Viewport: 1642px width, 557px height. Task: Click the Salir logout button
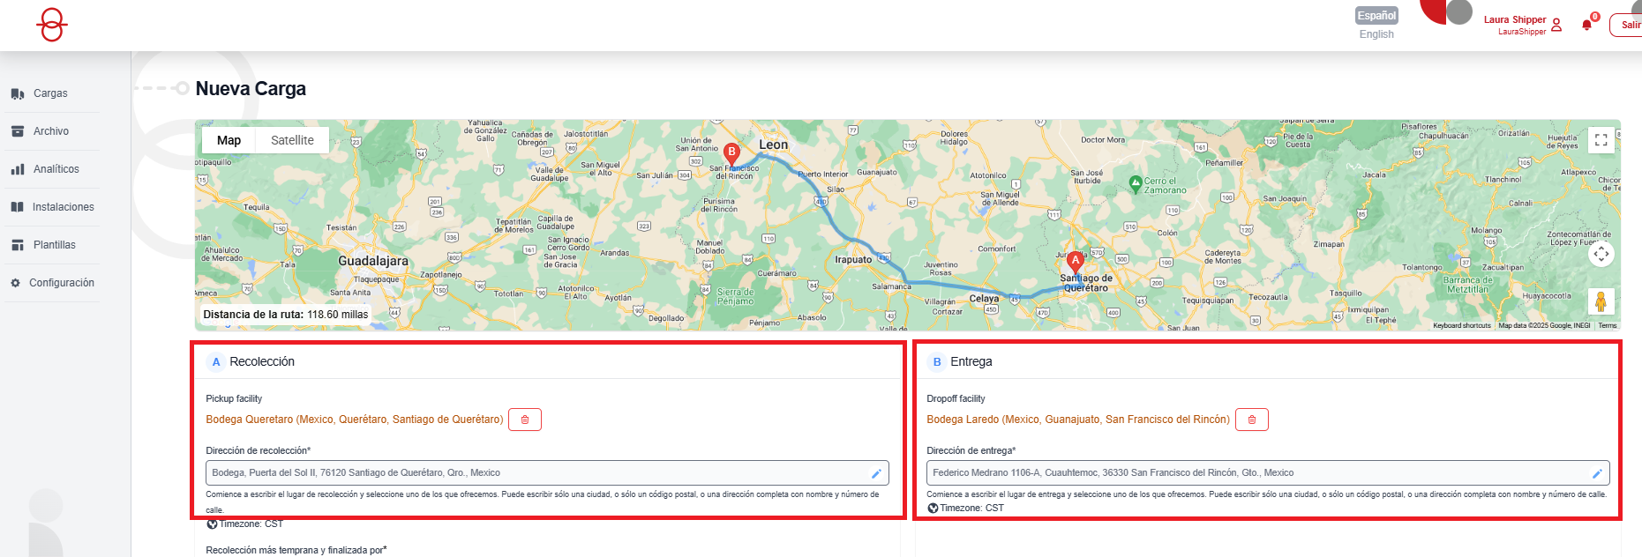[1628, 25]
